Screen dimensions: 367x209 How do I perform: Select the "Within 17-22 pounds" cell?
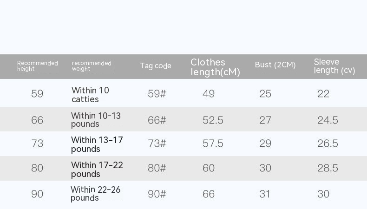pyautogui.click(x=97, y=169)
